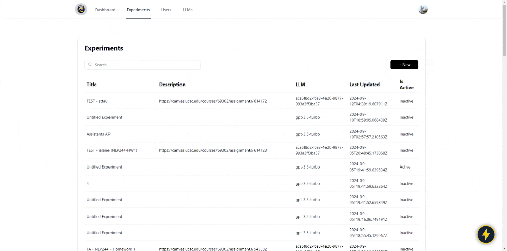Viewport: 507px width, 251px height.
Task: Go to the Dashboard tab
Action: click(105, 10)
